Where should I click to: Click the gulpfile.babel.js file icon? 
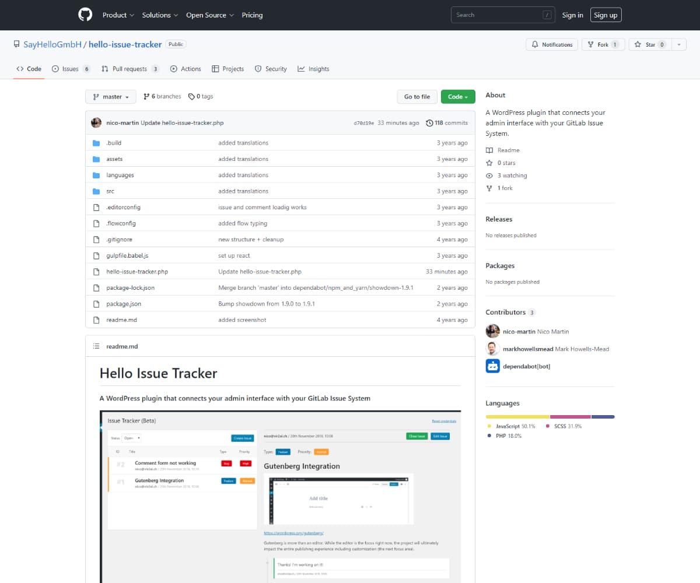click(97, 255)
